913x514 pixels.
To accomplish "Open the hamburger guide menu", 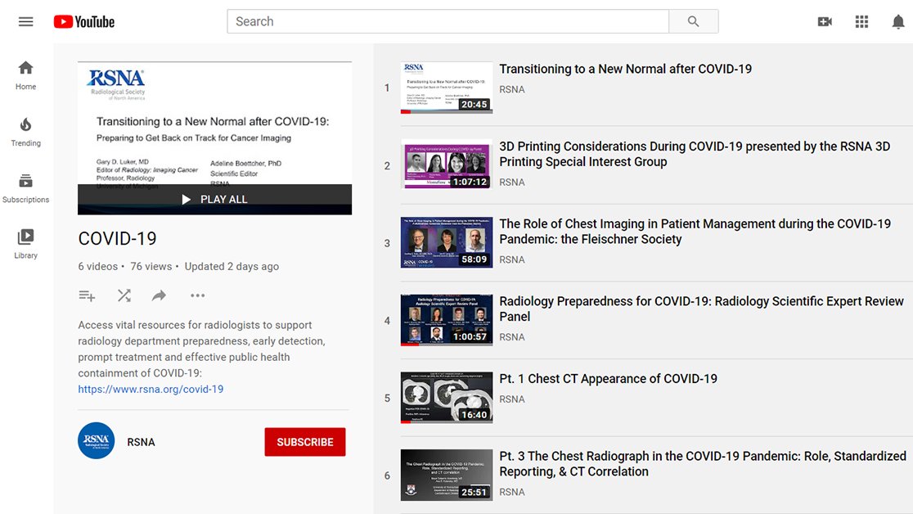I will (x=25, y=21).
